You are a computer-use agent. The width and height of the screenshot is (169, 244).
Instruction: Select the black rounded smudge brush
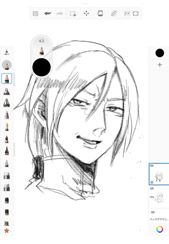click(x=6, y=200)
